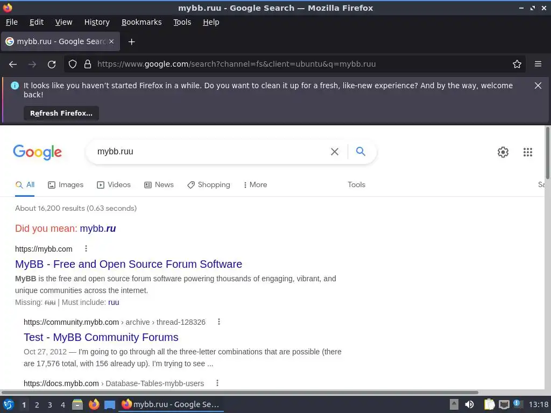Open the Help menu
The image size is (551, 413).
pos(211,22)
